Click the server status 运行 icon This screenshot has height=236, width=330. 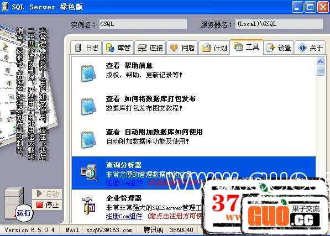pos(24,213)
